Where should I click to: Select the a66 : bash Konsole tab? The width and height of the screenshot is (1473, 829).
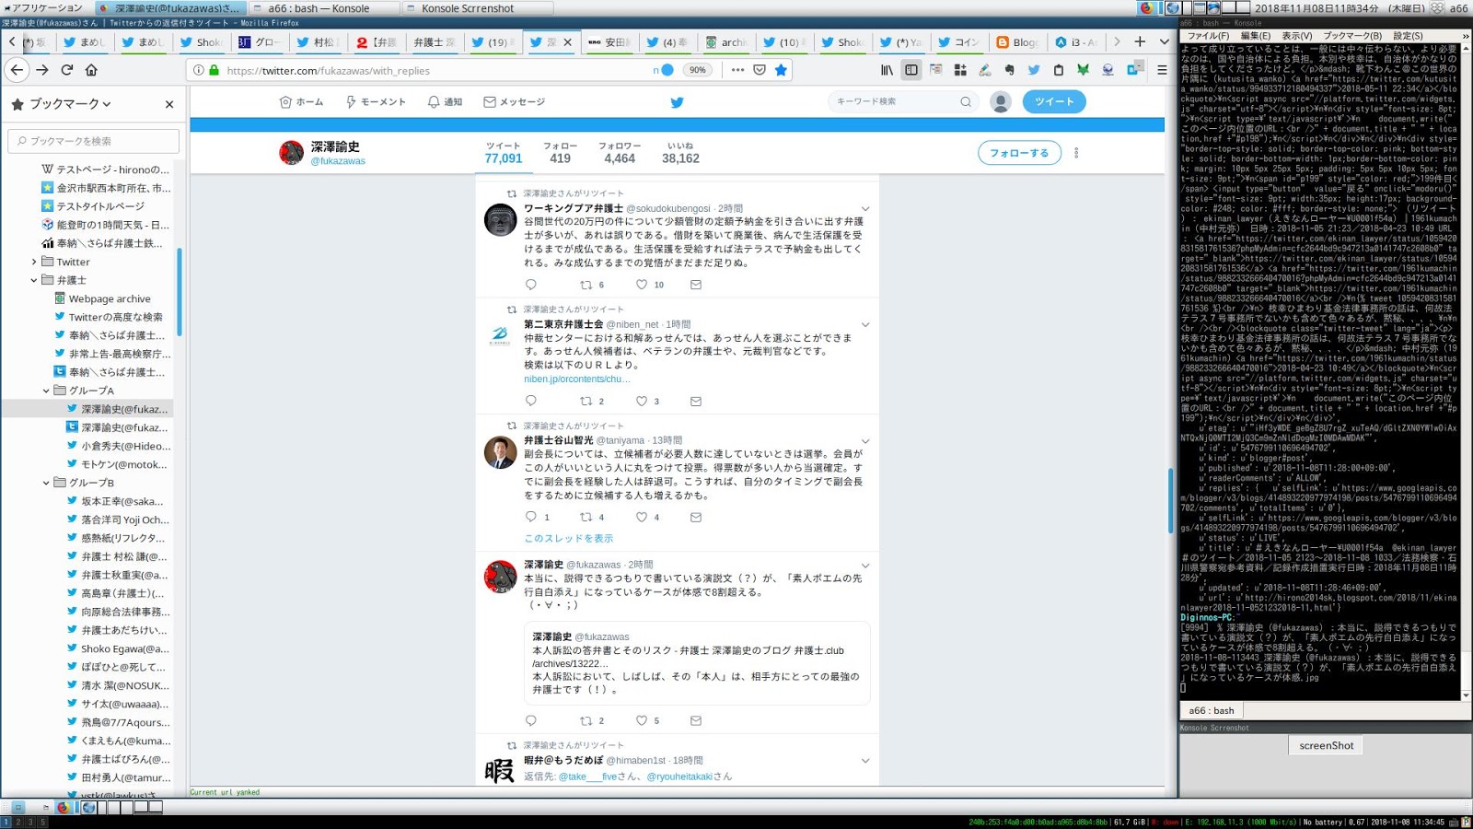point(1212,710)
